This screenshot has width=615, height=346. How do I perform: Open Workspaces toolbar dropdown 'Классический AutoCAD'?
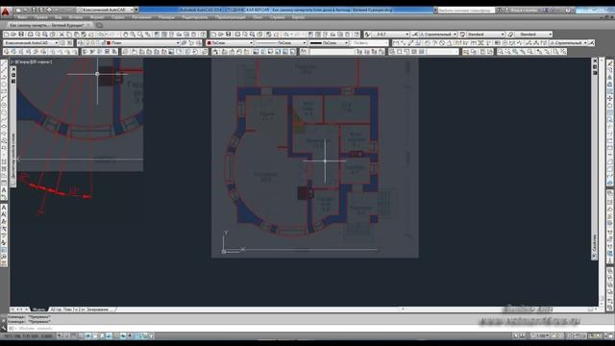point(31,42)
